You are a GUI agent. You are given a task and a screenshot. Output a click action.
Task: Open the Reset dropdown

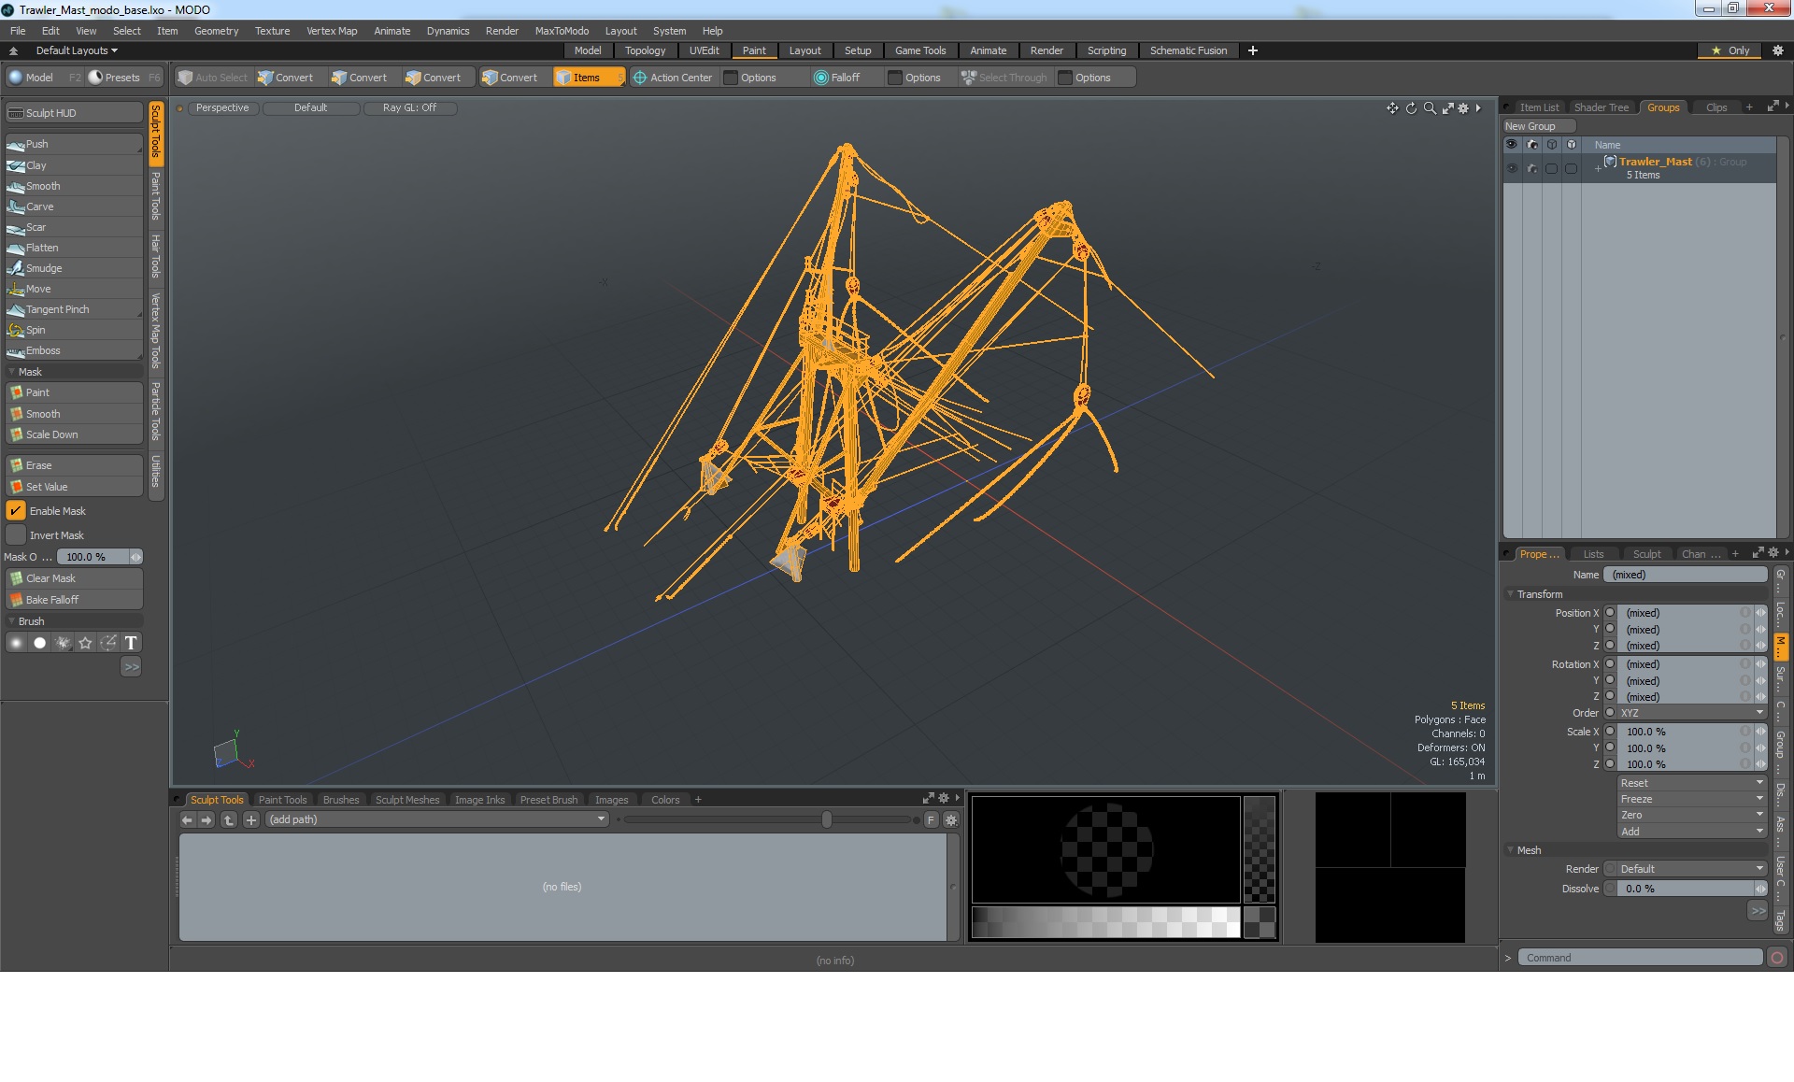(1692, 783)
